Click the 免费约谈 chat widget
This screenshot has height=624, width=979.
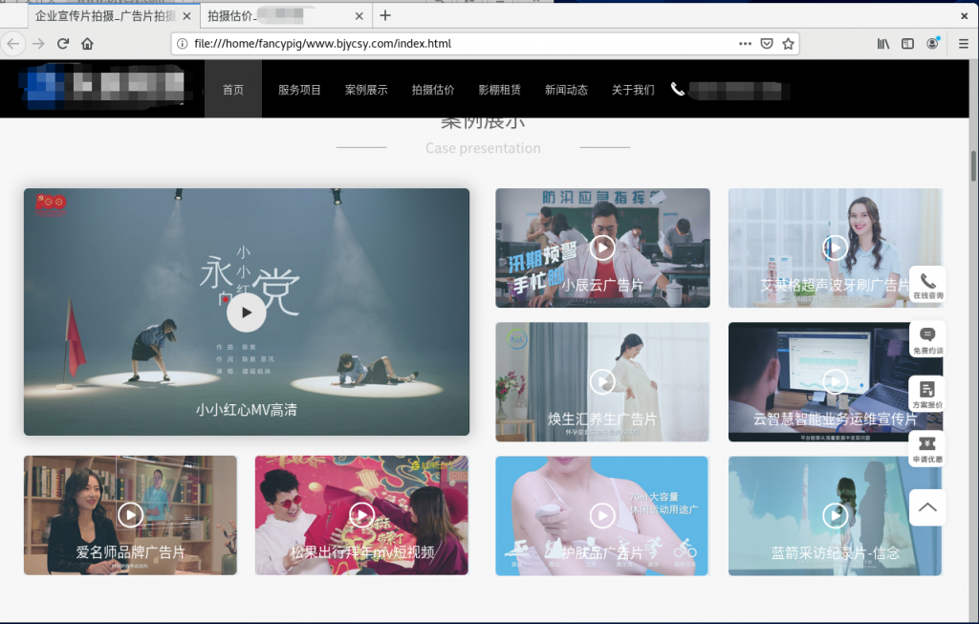coord(927,340)
